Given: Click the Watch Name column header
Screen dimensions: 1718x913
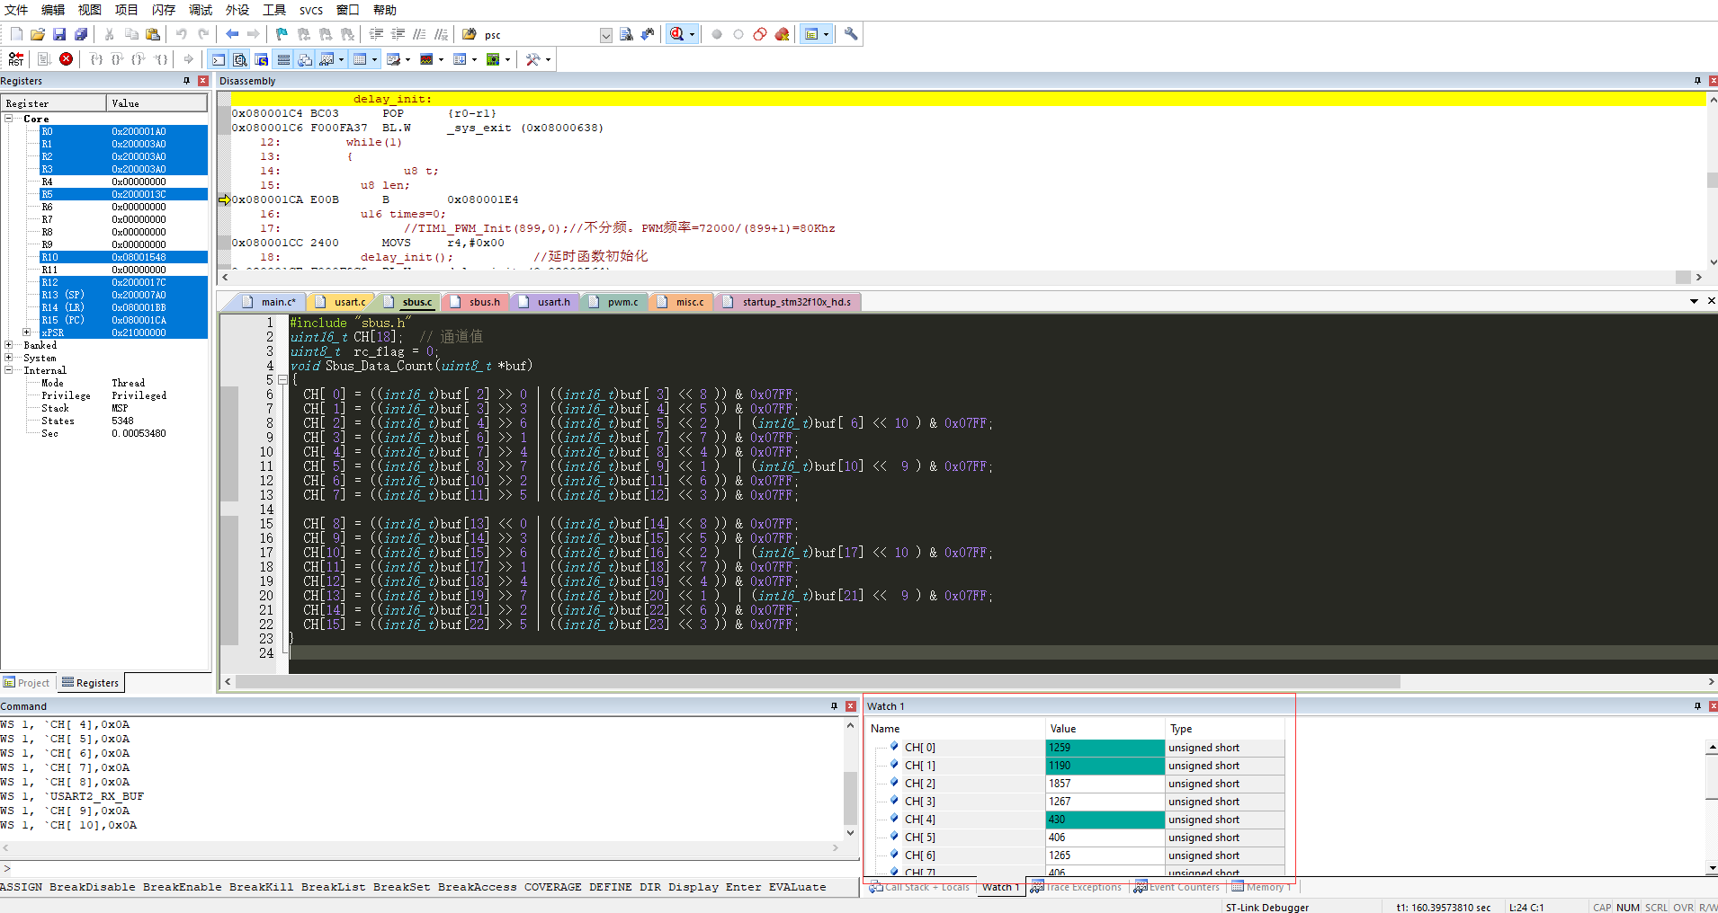Looking at the screenshot, I should click(x=955, y=729).
